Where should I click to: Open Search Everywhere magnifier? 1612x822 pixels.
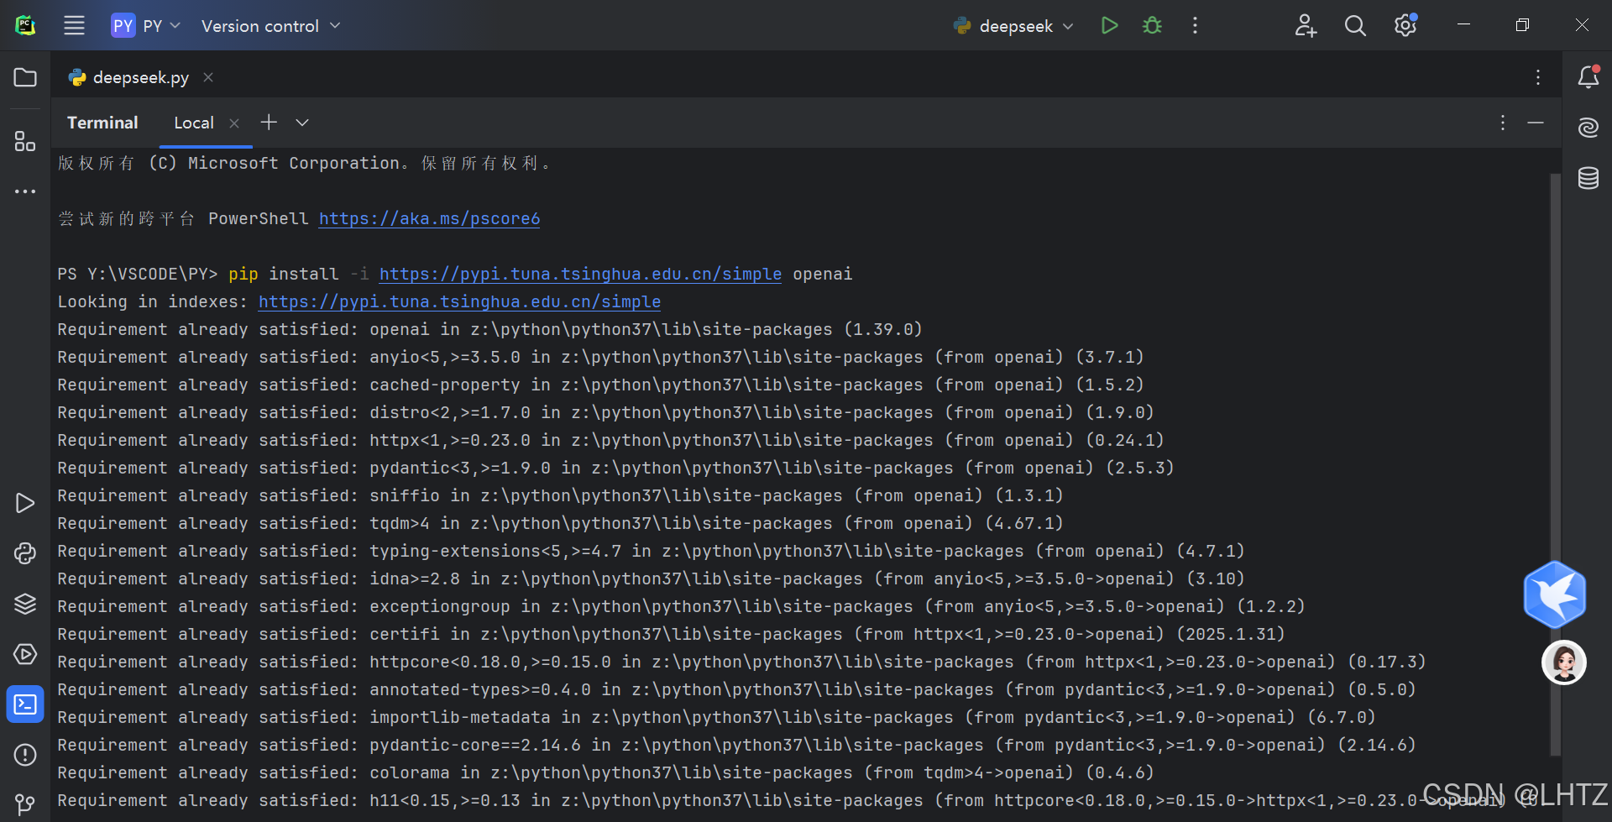click(x=1354, y=25)
